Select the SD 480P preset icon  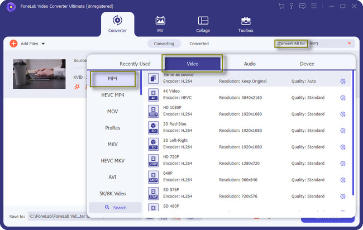point(153,207)
